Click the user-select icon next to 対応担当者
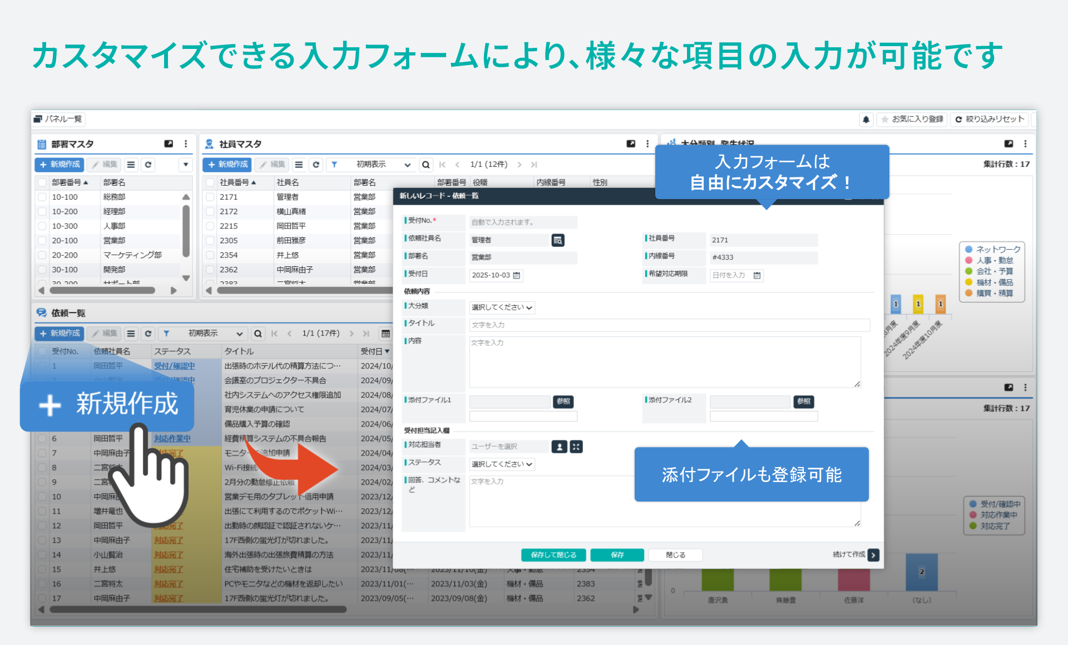1068x645 pixels. (559, 446)
